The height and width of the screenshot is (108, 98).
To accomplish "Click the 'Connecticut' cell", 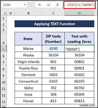I will (28, 81).
